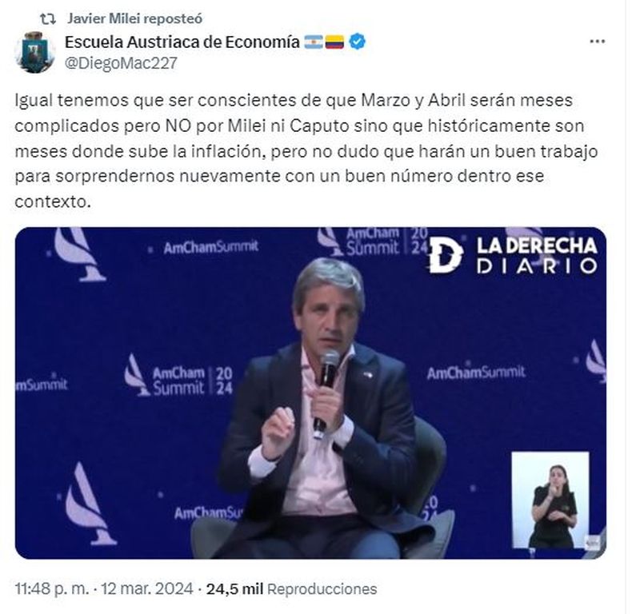Click the AmCham Summit 2024 logo in video
This screenshot has width=632, height=614.
(178, 376)
